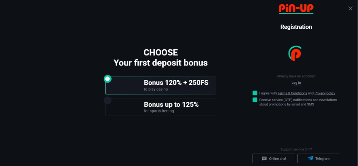Select the casino bonus radio button
This screenshot has width=358, height=166.
pos(107,79)
